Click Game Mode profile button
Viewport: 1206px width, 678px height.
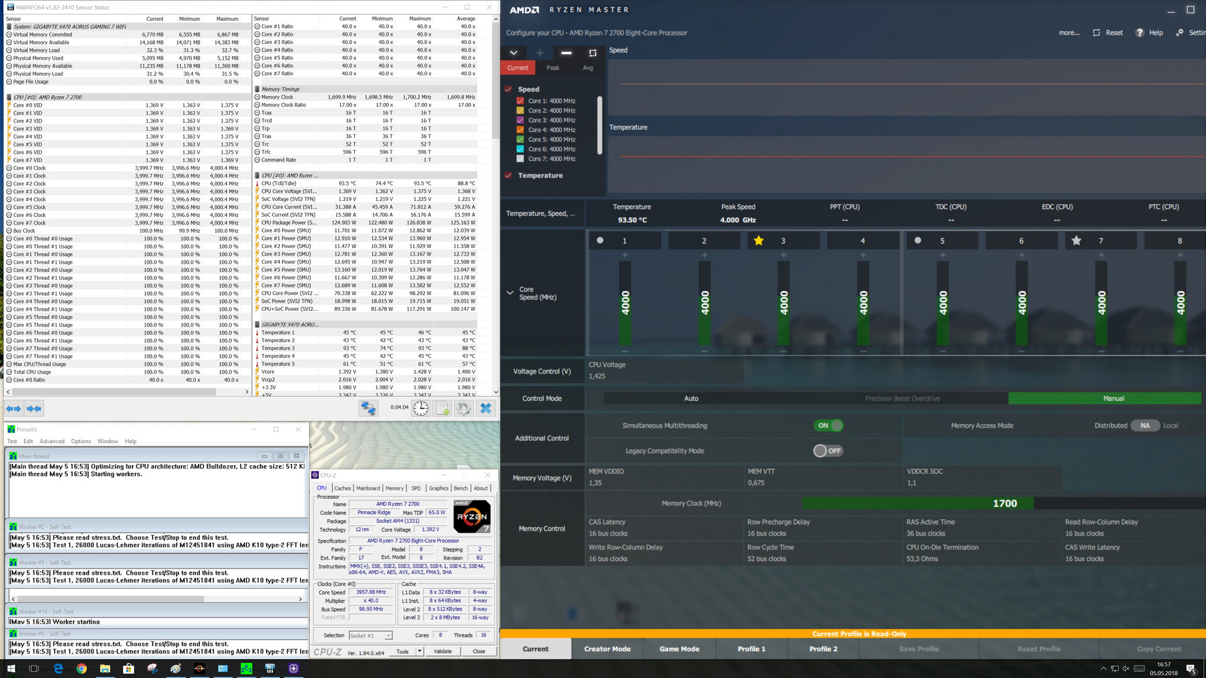[x=679, y=648]
